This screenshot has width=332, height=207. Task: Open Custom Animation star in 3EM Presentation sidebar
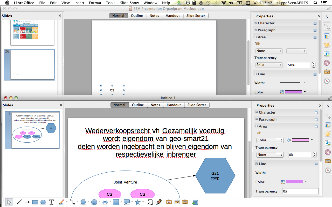click(x=327, y=45)
